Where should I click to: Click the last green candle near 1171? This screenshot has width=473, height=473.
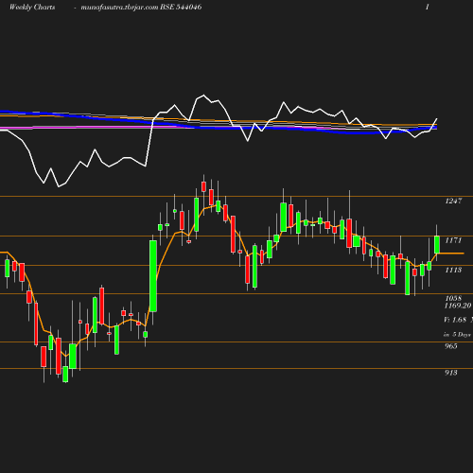click(437, 244)
